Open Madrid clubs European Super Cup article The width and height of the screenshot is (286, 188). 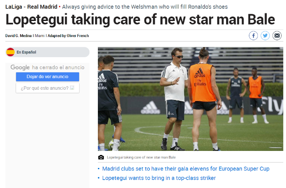pos(186,169)
